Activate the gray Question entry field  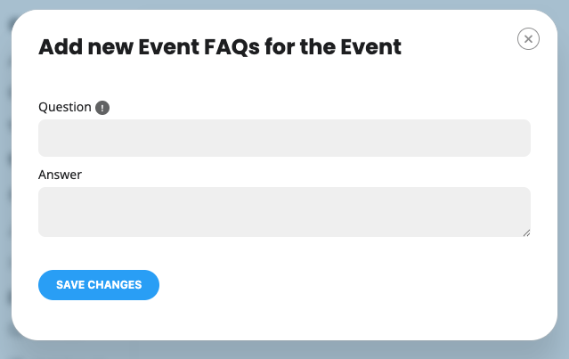click(284, 138)
